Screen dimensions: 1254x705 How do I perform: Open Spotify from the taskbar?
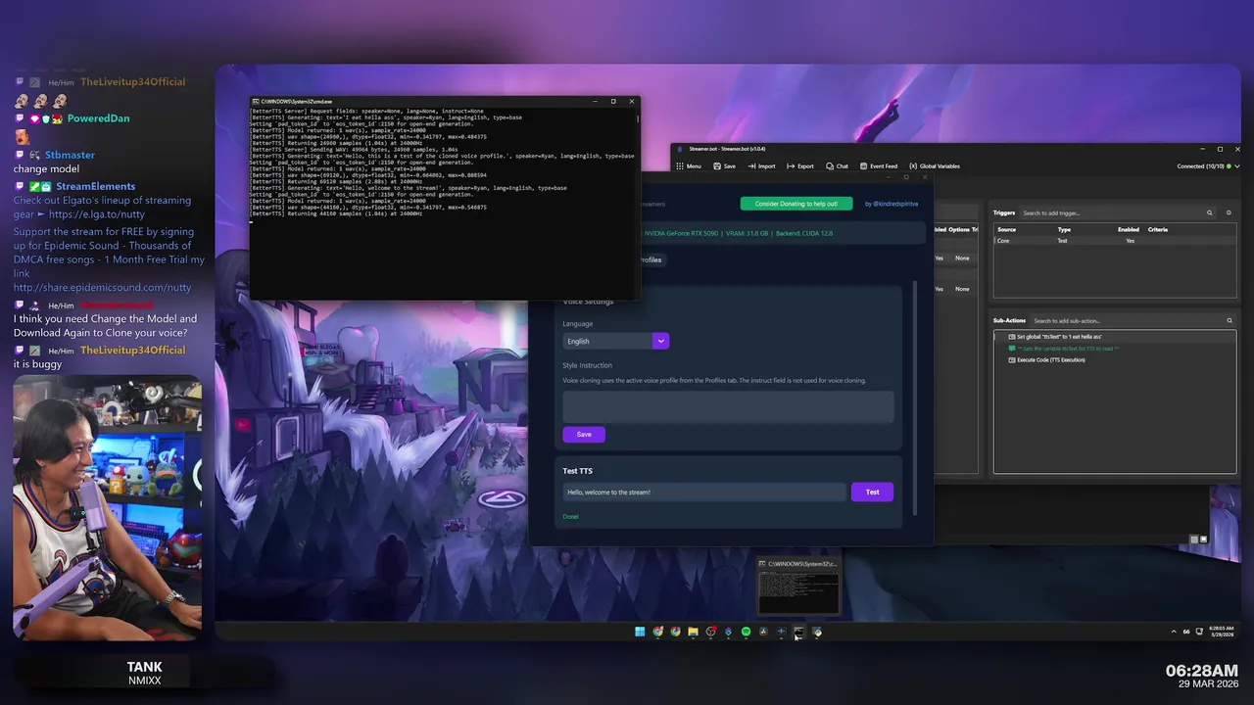pyautogui.click(x=746, y=632)
